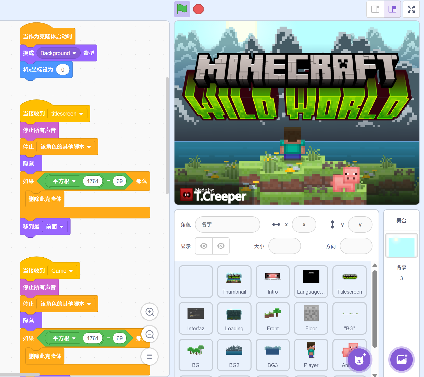Open the choose a backdrop button
Screen dimensions: 424x377
click(x=401, y=360)
